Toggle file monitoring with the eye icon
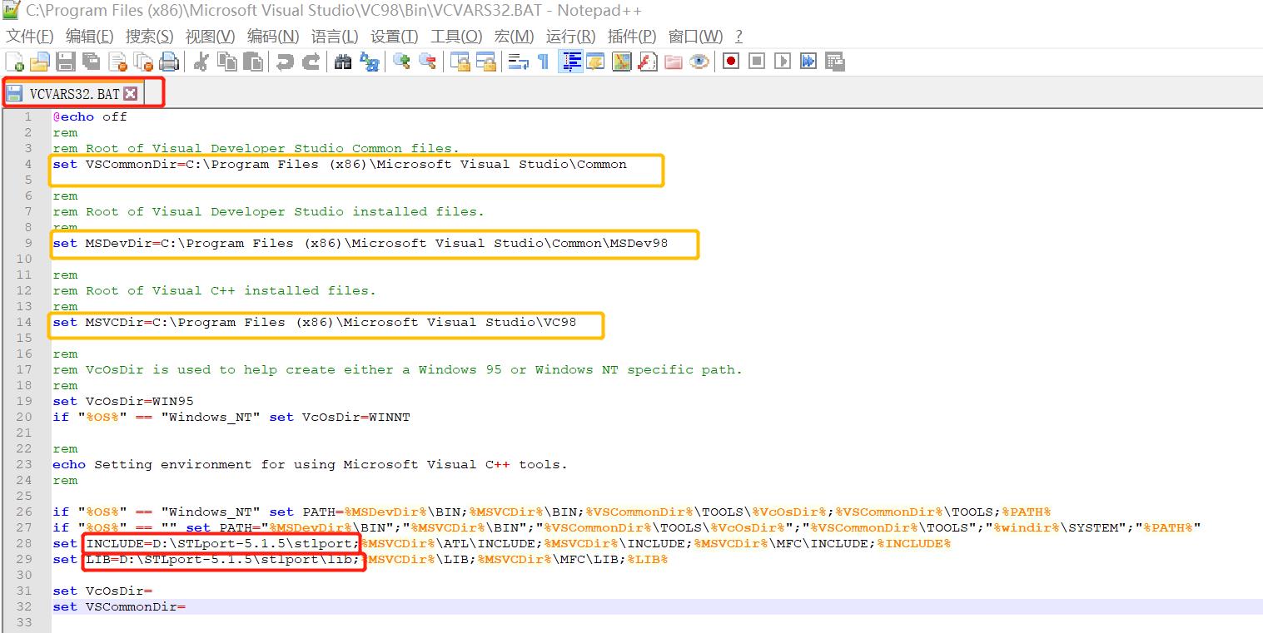 [699, 62]
